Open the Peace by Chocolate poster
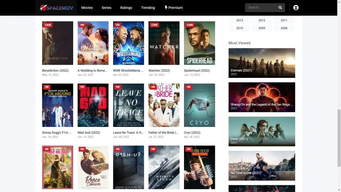Viewport: 341px width, 192px height. pyautogui.click(x=93, y=167)
